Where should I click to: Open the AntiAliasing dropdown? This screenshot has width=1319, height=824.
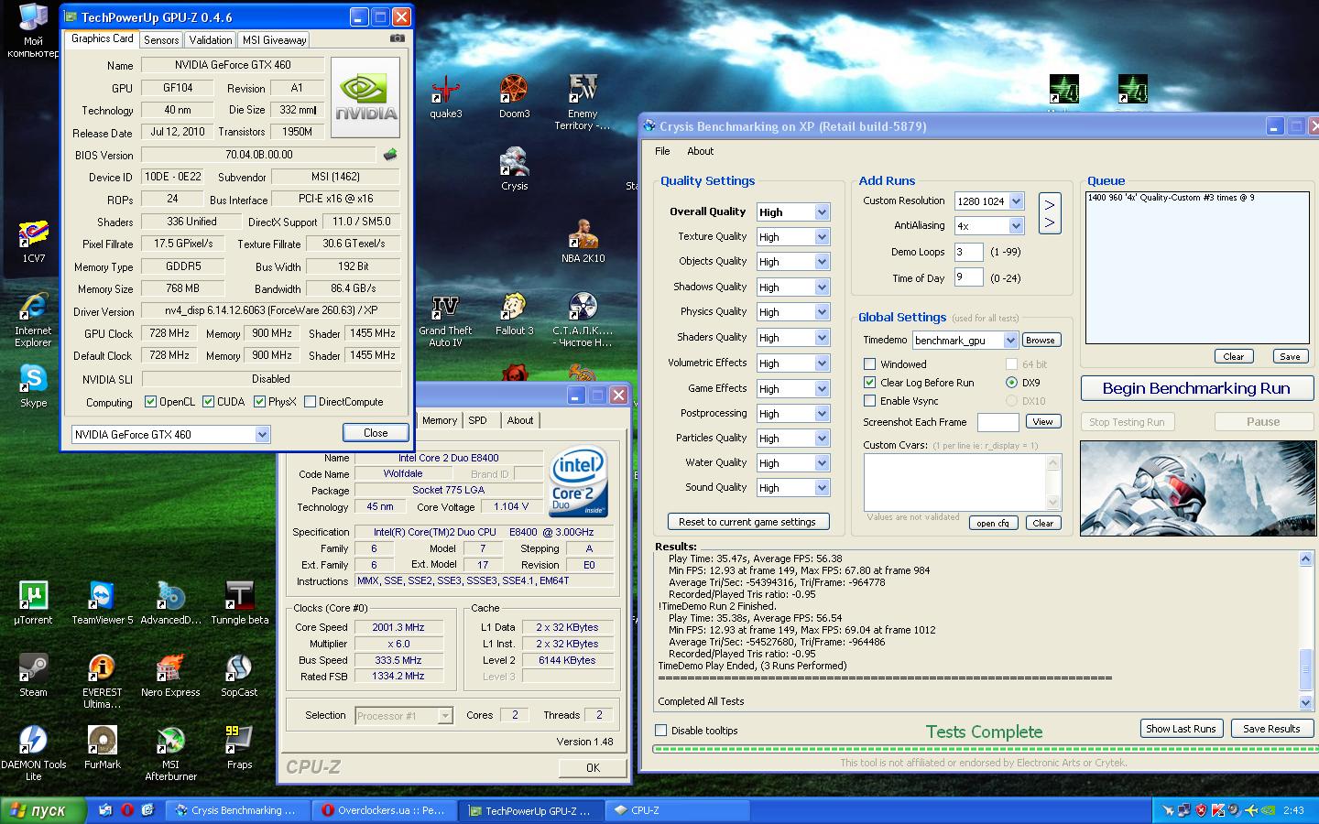1016,225
